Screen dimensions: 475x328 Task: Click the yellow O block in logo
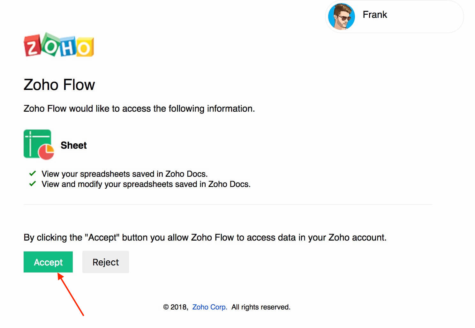tap(85, 48)
